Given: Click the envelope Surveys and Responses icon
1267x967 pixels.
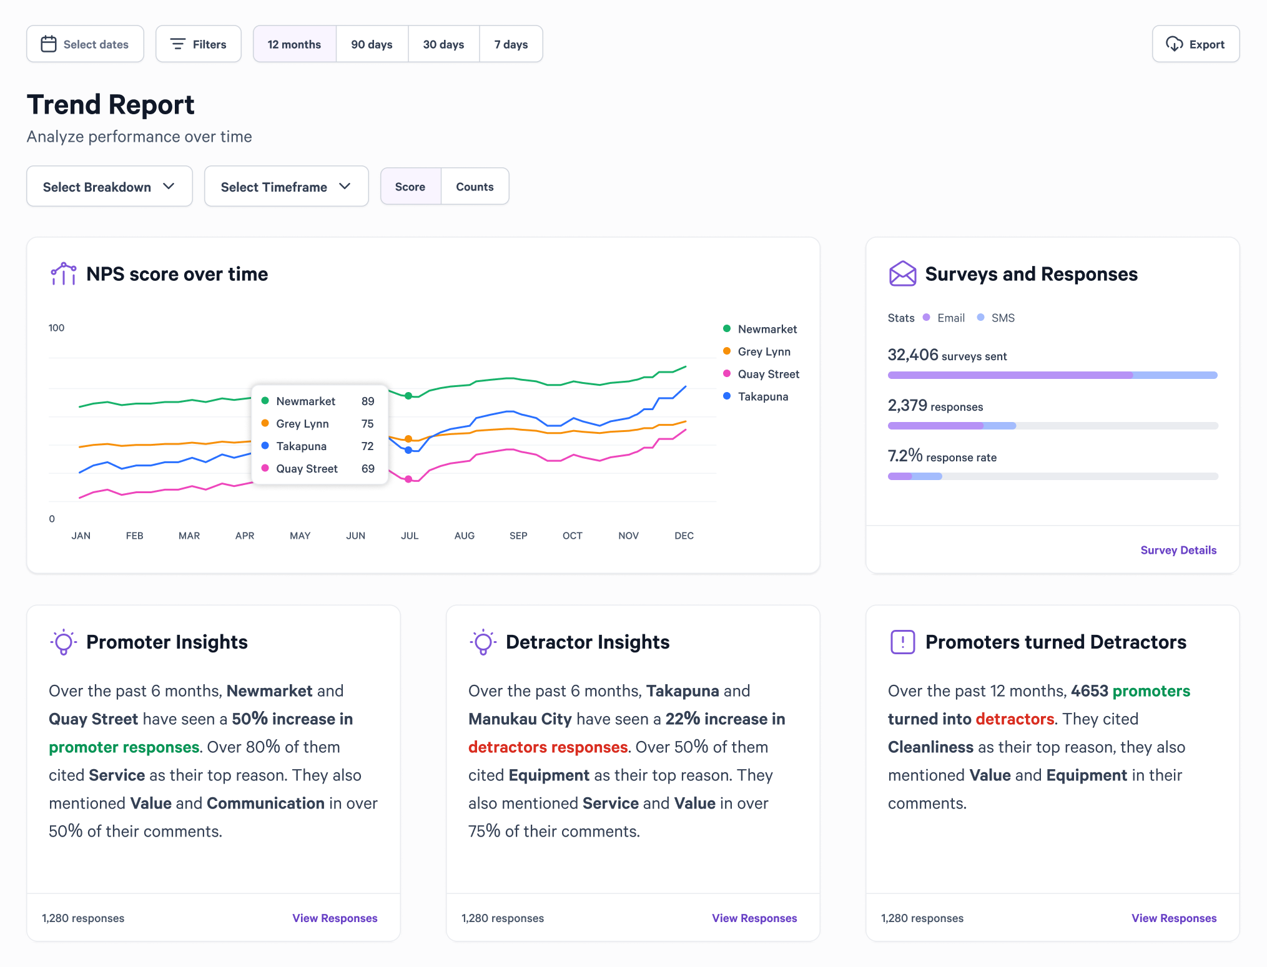Looking at the screenshot, I should tap(902, 273).
